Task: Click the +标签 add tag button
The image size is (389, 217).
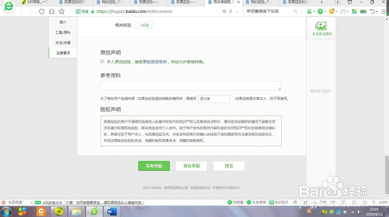Action: click(144, 25)
